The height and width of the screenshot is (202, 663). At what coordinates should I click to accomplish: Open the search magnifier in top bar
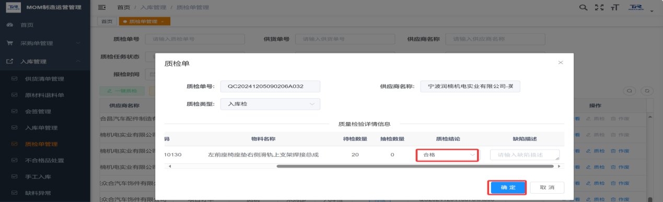tap(584, 7)
